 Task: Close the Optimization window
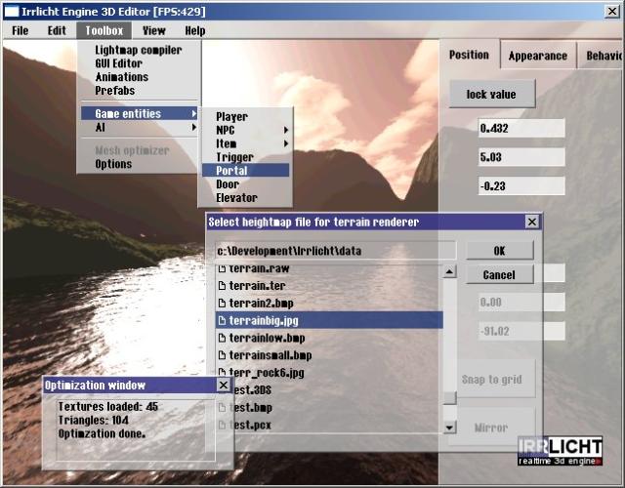click(224, 385)
